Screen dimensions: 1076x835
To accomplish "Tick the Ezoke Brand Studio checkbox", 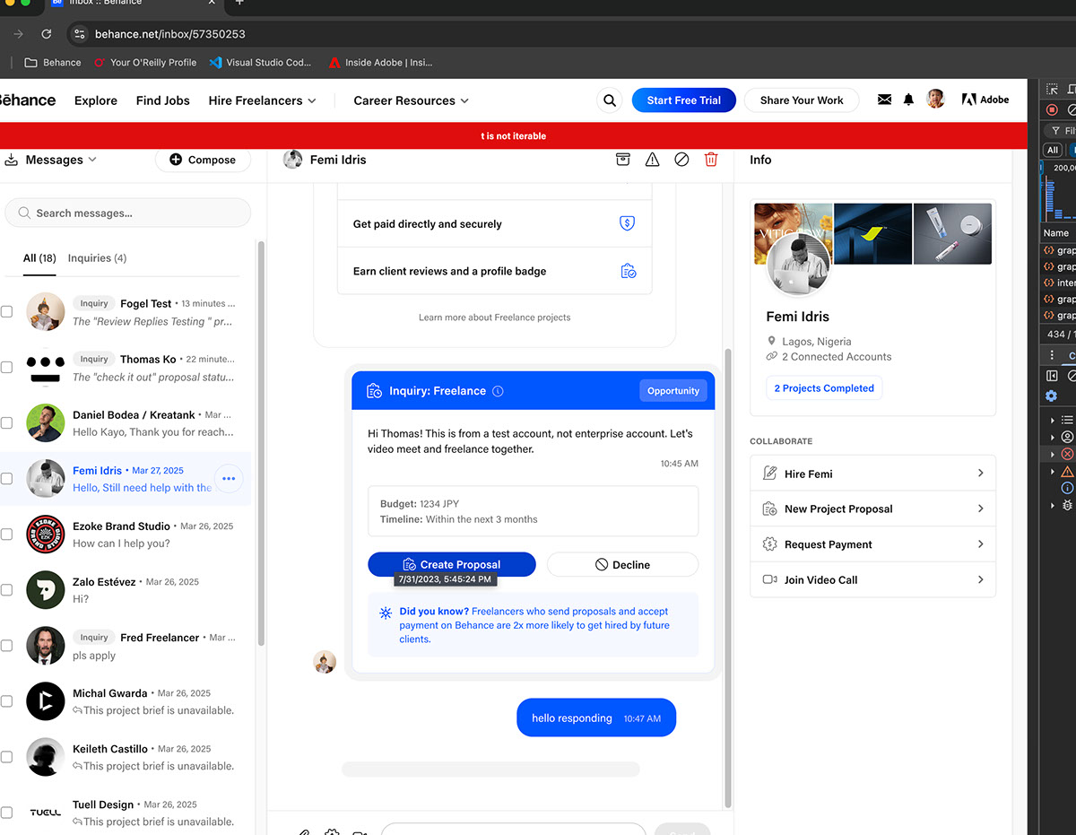I will tap(7, 534).
